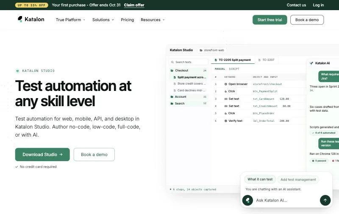
Task: Click the Open browser step icon
Action: click(x=226, y=84)
